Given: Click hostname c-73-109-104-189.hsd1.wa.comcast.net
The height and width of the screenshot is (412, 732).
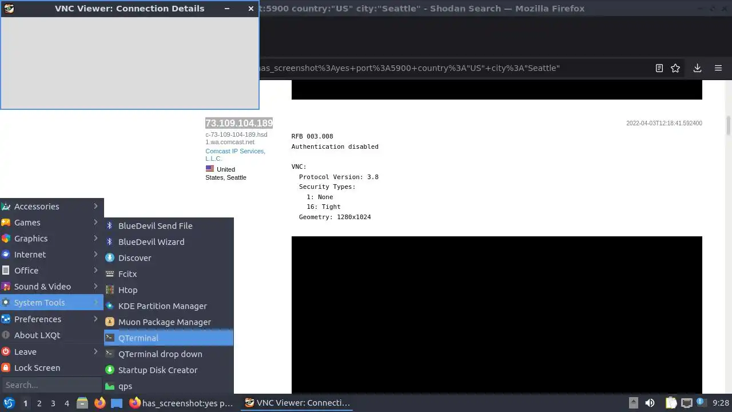Looking at the screenshot, I should coord(236,138).
